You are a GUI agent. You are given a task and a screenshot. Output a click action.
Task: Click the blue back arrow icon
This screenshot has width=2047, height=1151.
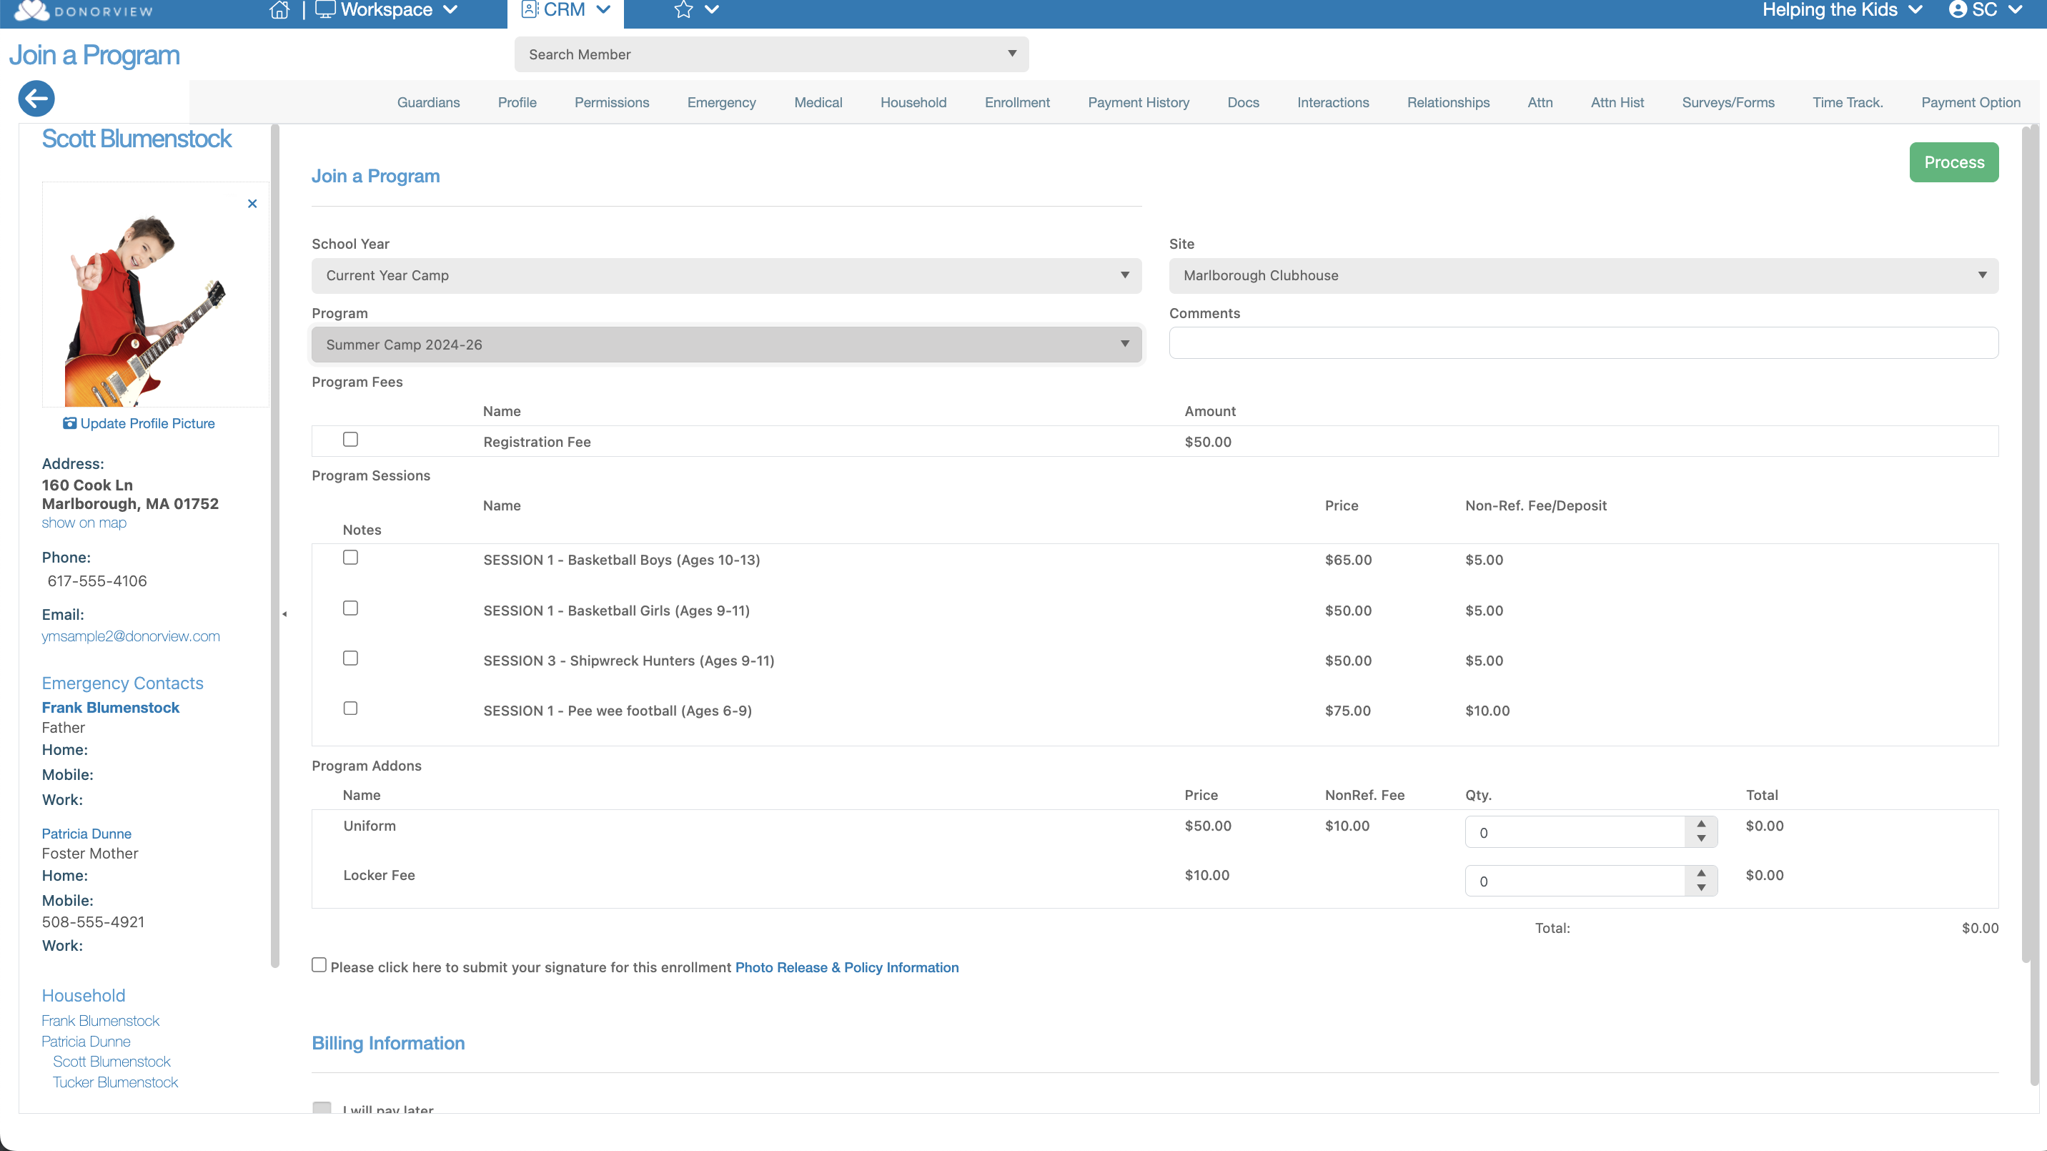point(36,99)
